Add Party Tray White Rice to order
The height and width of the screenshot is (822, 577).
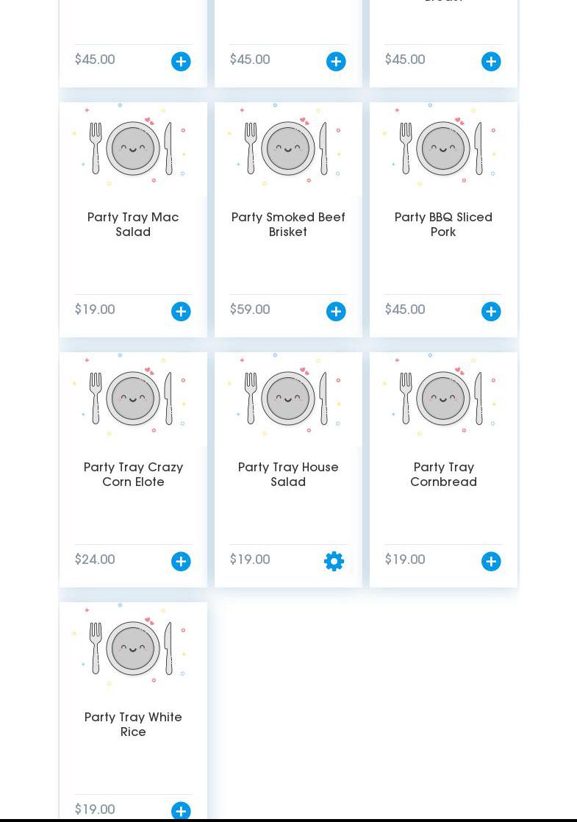tap(181, 811)
